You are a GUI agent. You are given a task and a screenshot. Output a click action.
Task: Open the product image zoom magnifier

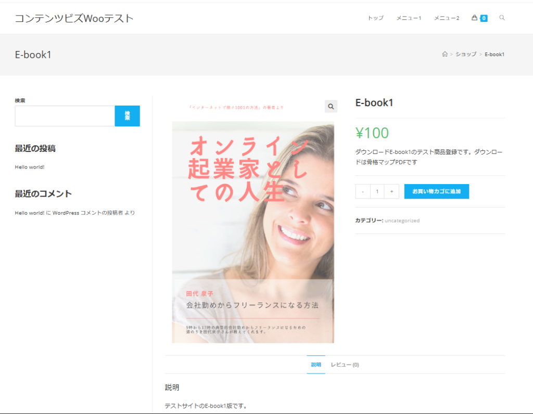(x=331, y=107)
